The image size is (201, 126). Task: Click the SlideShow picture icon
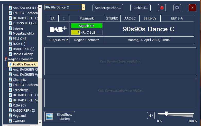(x=50, y=117)
